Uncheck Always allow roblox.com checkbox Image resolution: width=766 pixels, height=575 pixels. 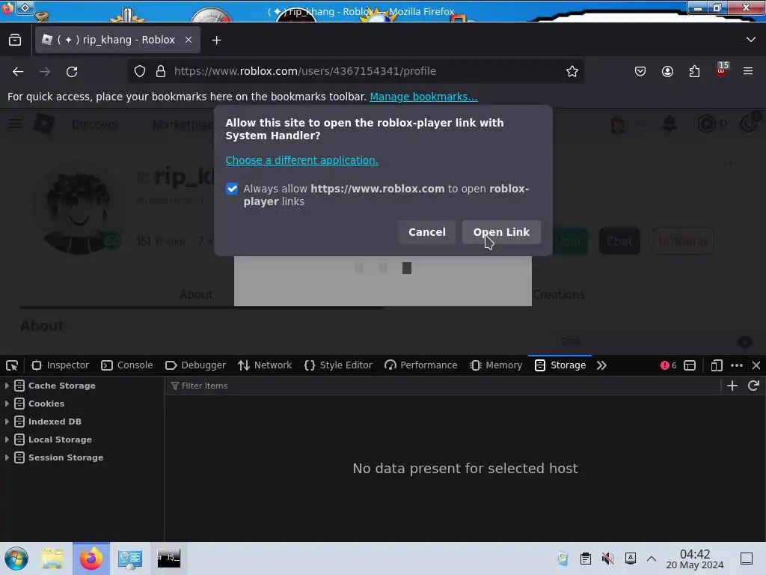232,189
